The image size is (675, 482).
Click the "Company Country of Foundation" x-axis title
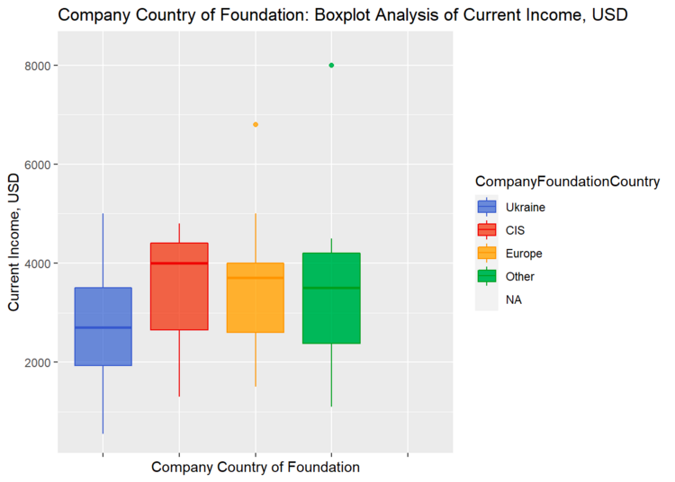coord(256,468)
